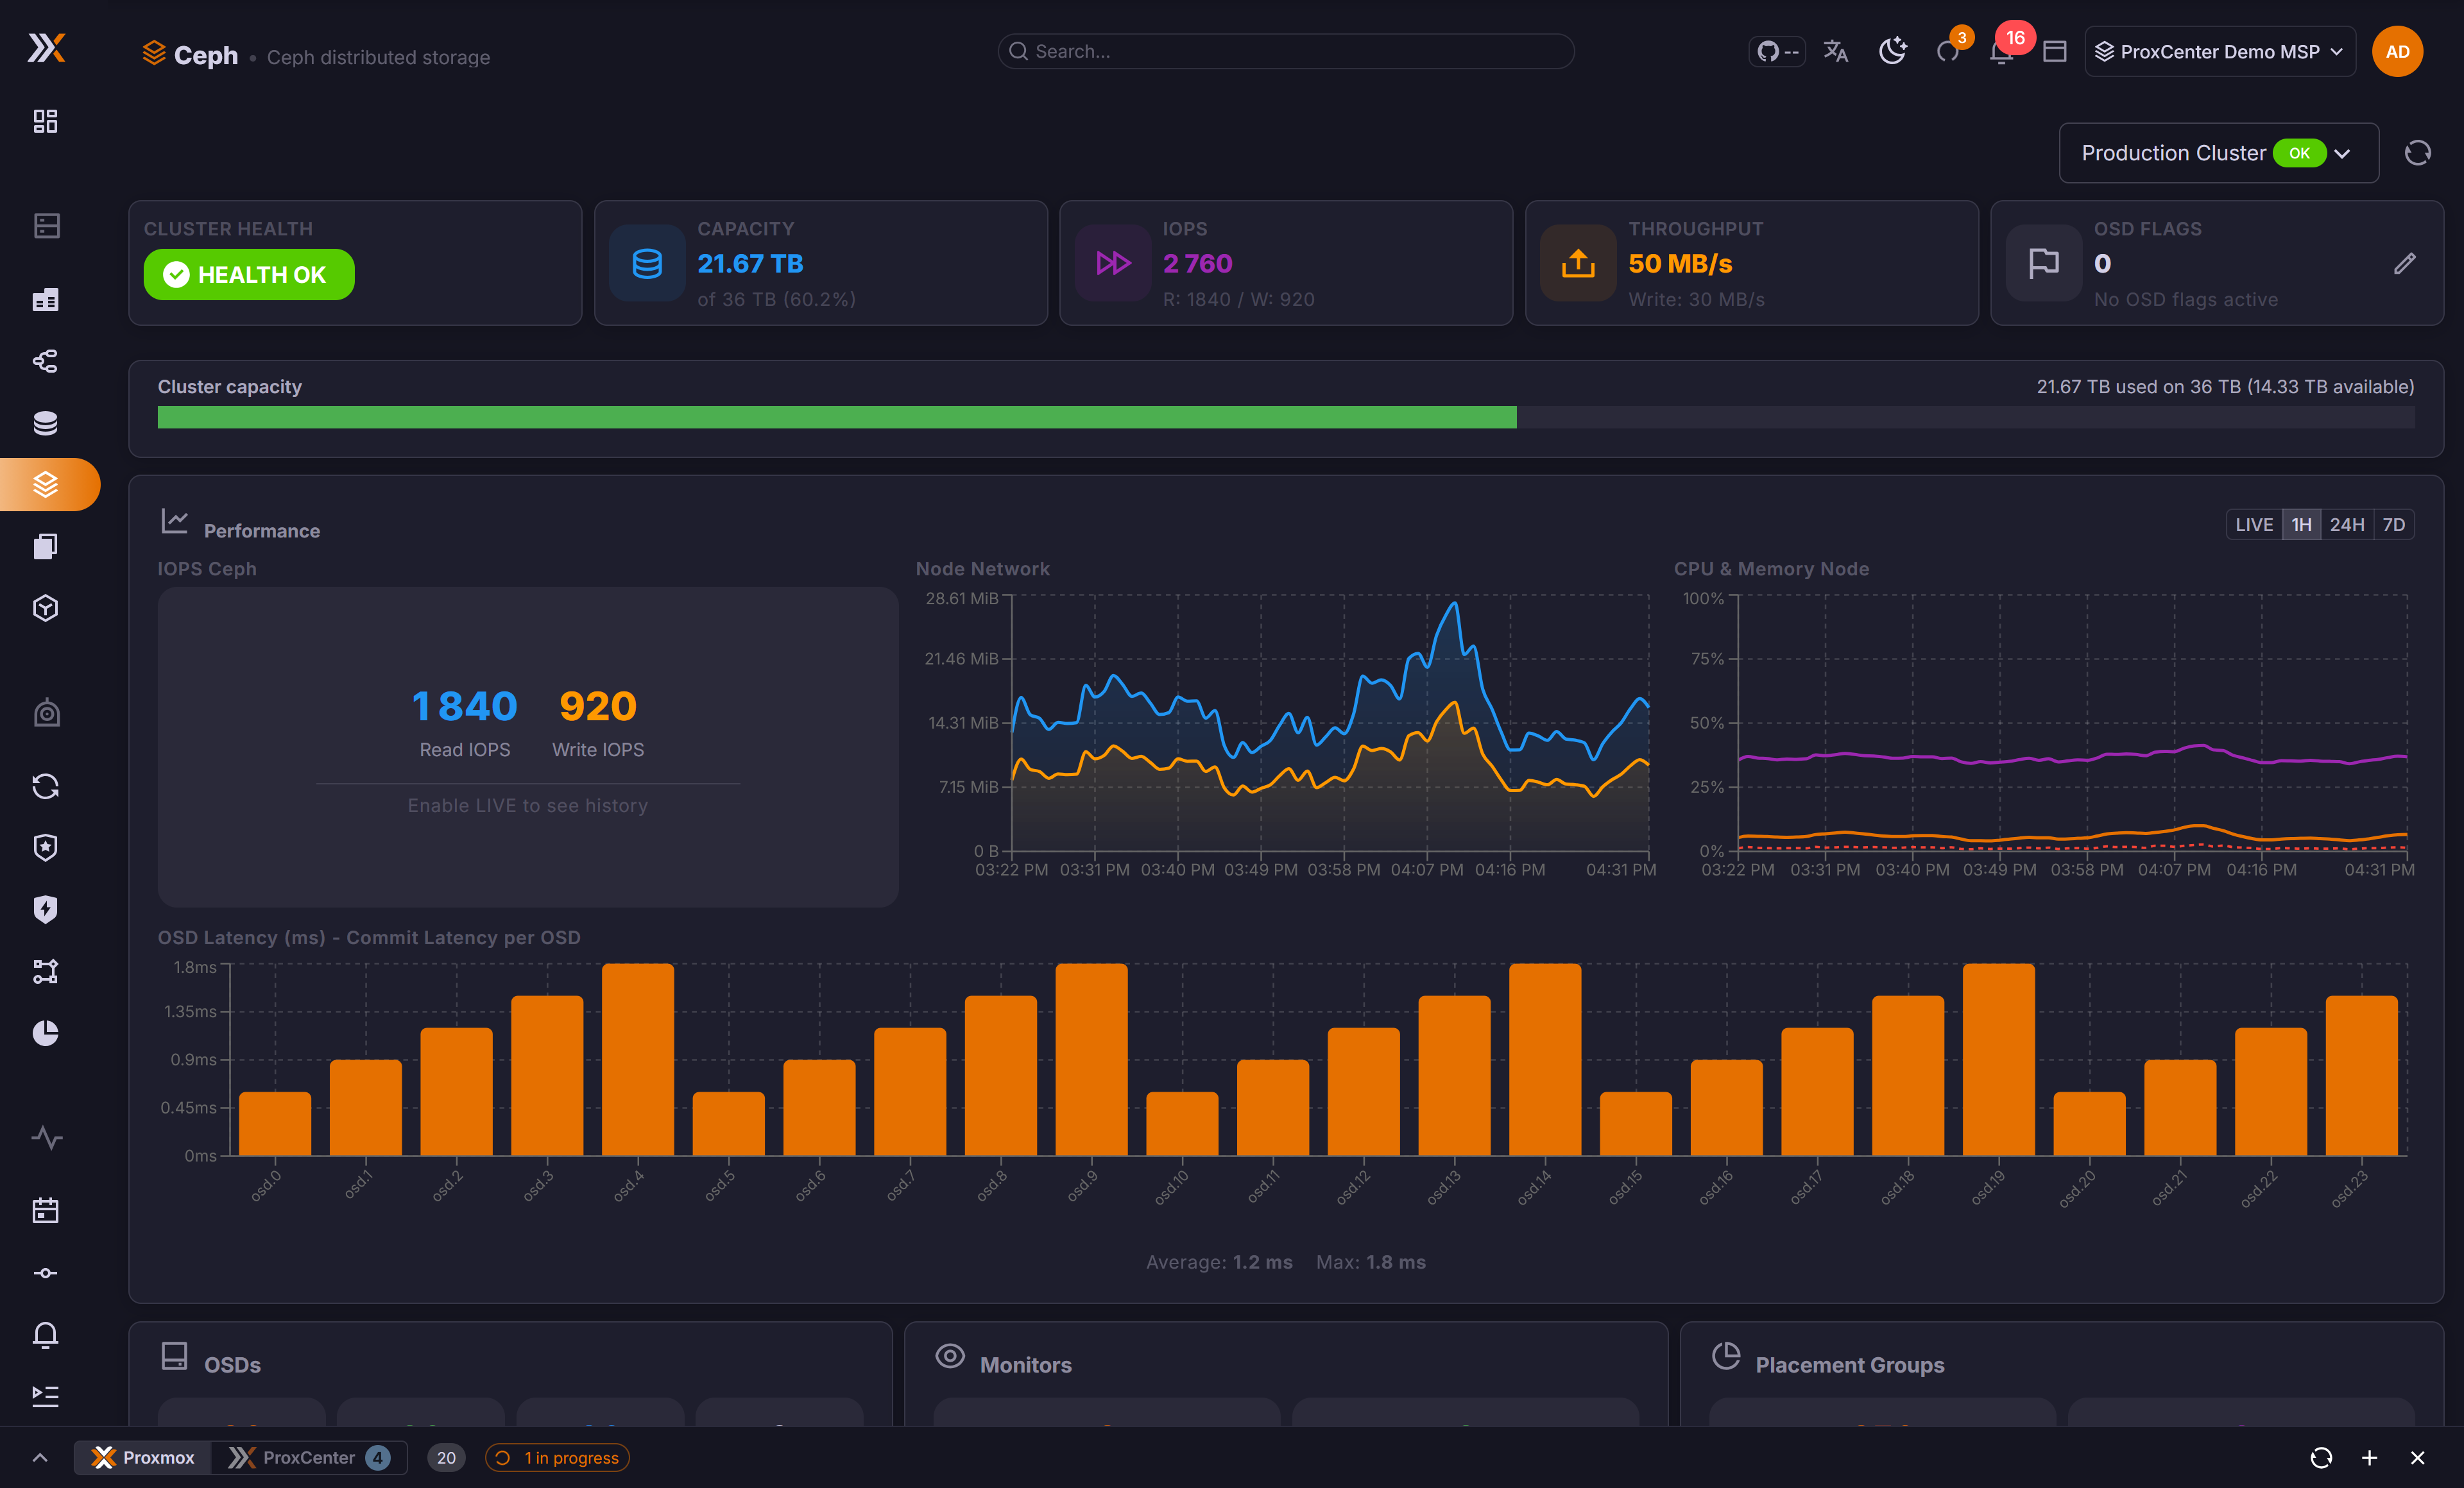The width and height of the screenshot is (2464, 1488).
Task: Open the pie chart sidebar icon
Action: pyautogui.click(x=46, y=1033)
